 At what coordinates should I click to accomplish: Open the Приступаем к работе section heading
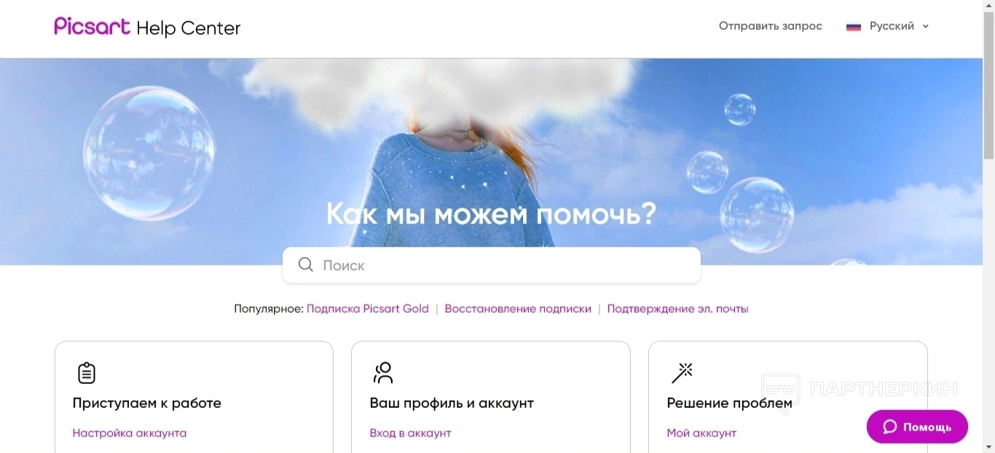[x=147, y=403]
